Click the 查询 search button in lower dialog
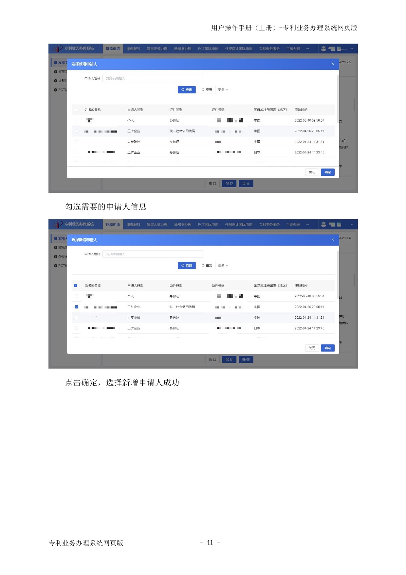Viewport: 406px width, 575px height. tap(187, 266)
